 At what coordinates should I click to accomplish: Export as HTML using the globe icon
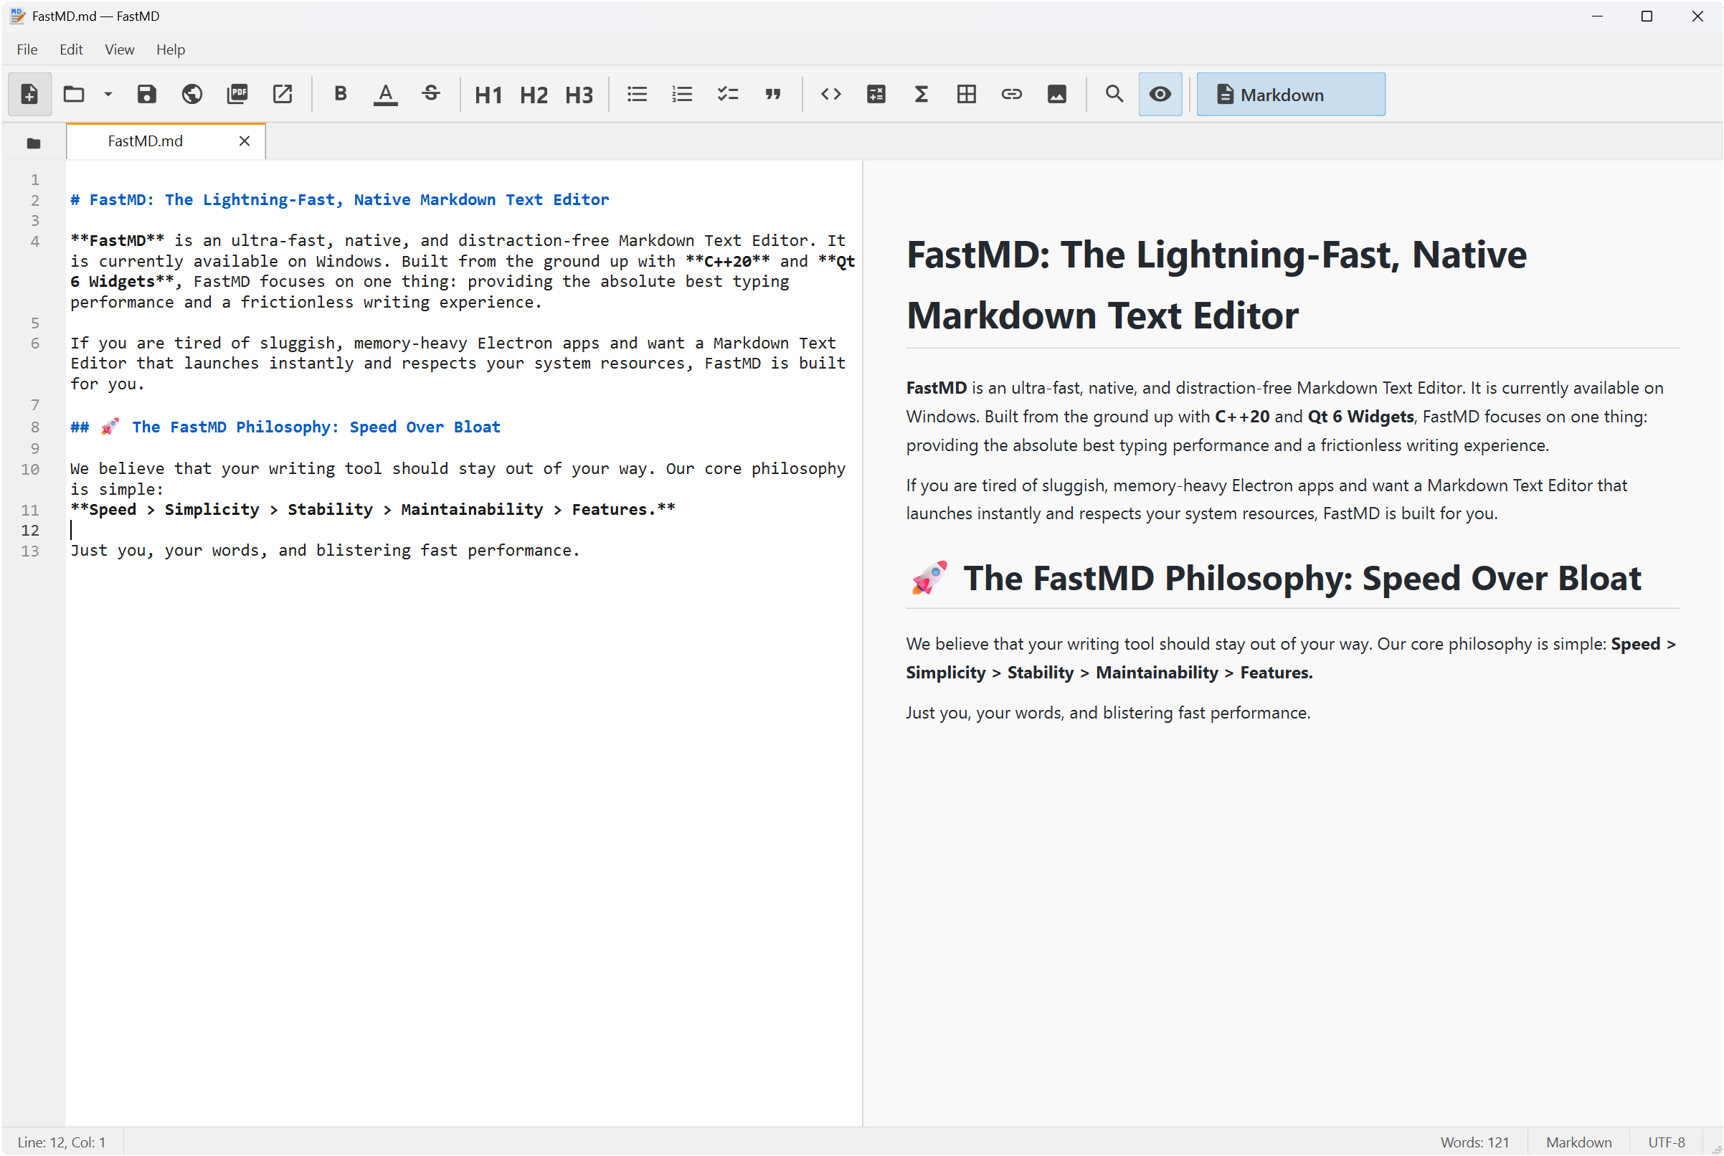(191, 95)
